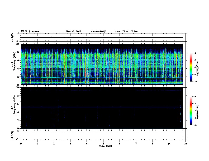Click the "station=MOS" header text

98,32
